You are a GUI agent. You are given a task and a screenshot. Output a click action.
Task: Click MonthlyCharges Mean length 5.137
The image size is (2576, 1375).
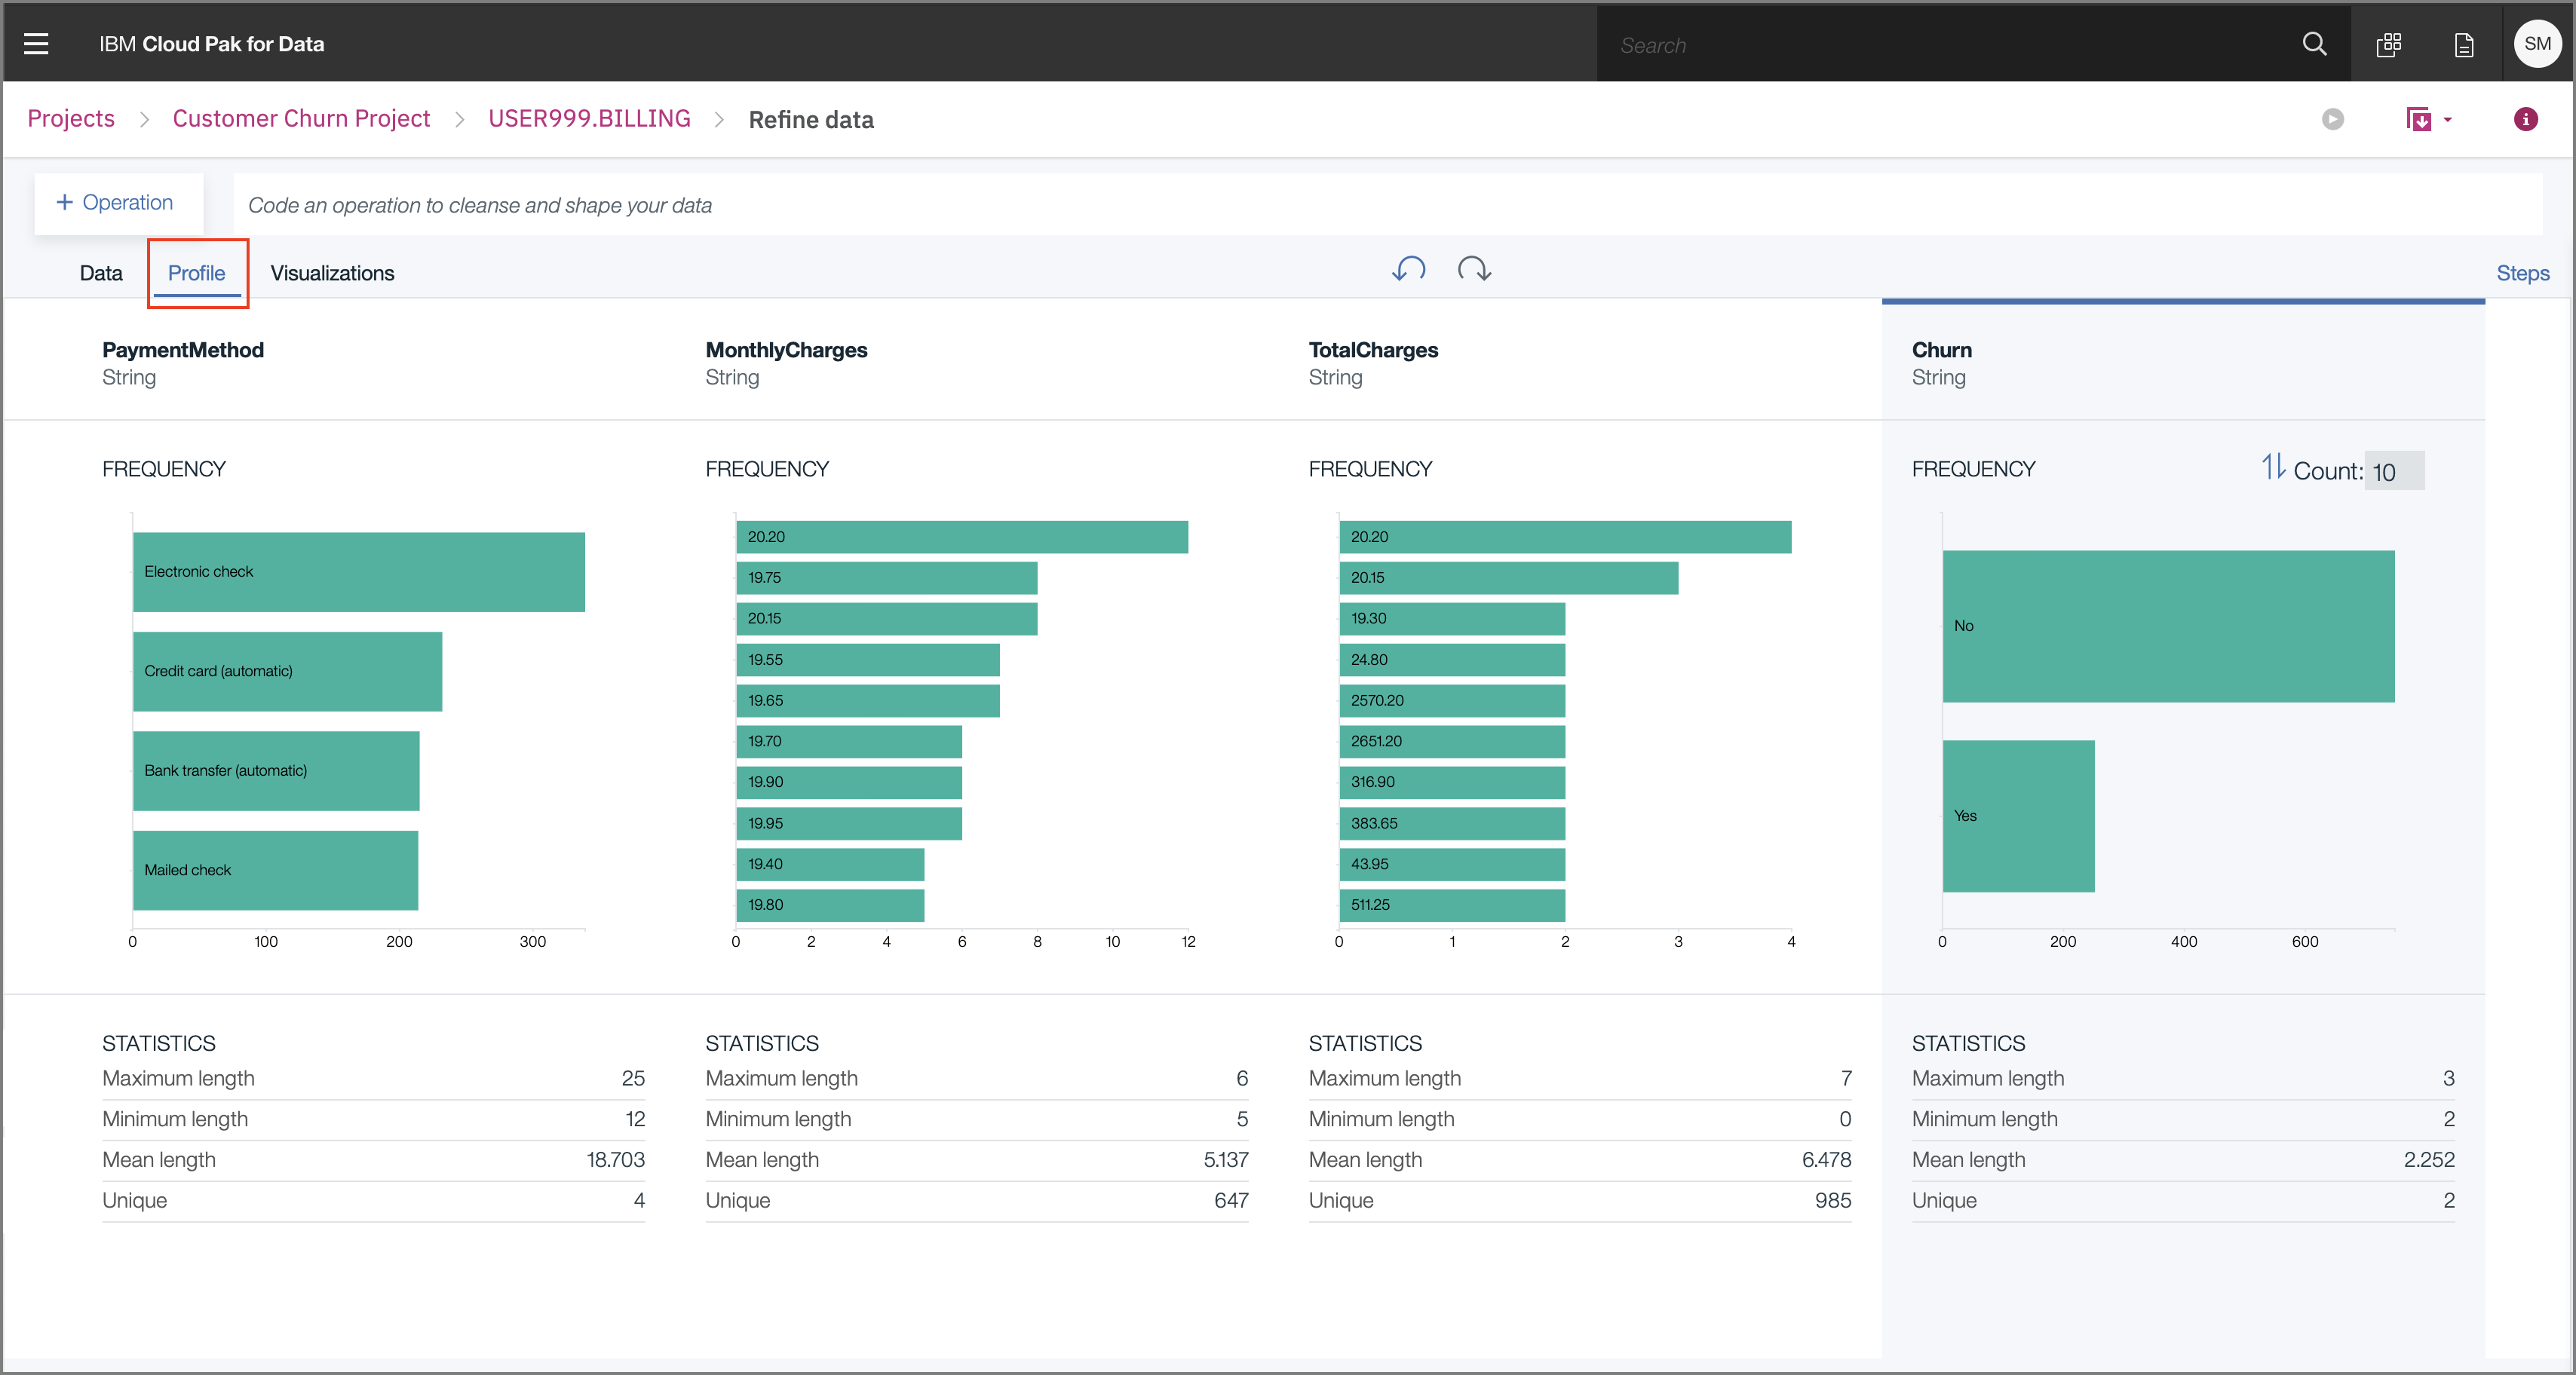[1226, 1160]
